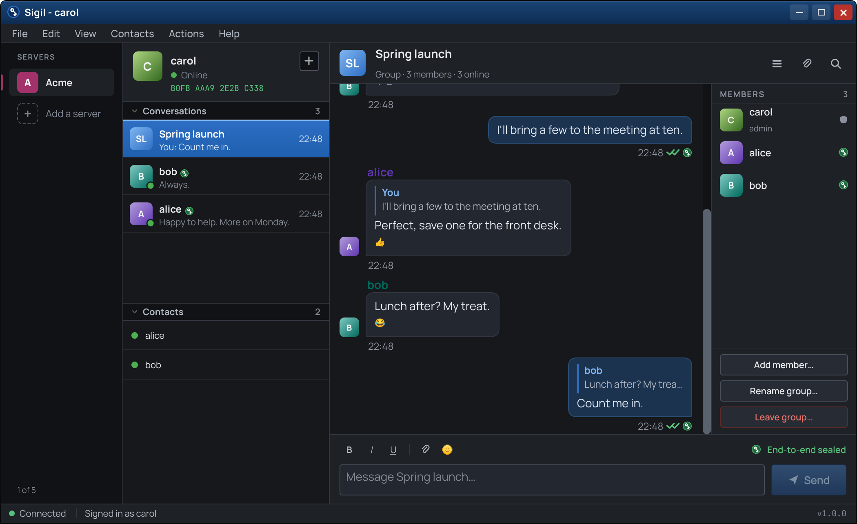Click the Add member... button
Image resolution: width=857 pixels, height=524 pixels.
(784, 365)
